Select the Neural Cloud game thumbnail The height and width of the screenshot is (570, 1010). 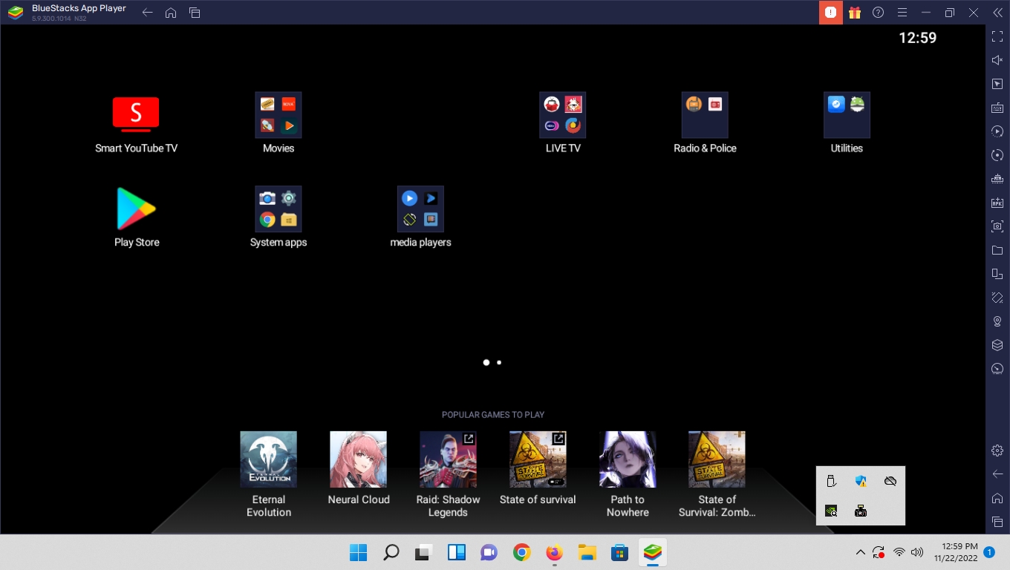point(358,459)
